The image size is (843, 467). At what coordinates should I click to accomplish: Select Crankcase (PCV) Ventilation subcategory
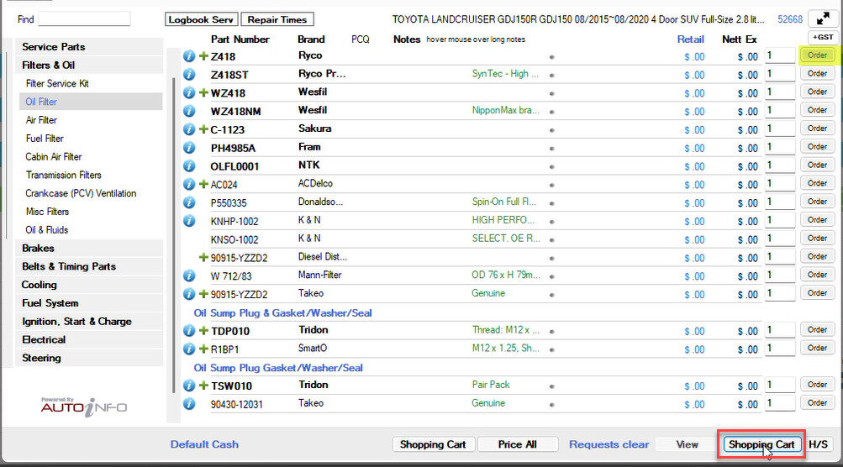pyautogui.click(x=81, y=193)
